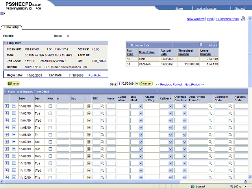This screenshot has width=252, height=189.
Task: Open TRC lookup for 11/02/09 row
Action: click(x=102, y=106)
